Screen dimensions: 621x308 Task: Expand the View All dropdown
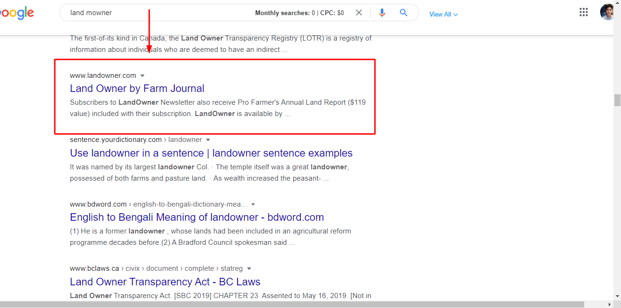pyautogui.click(x=443, y=15)
